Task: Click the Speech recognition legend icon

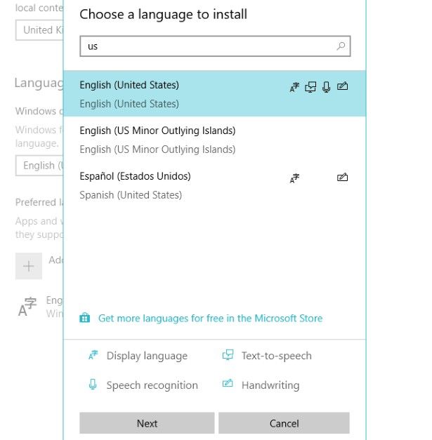Action: point(93,385)
